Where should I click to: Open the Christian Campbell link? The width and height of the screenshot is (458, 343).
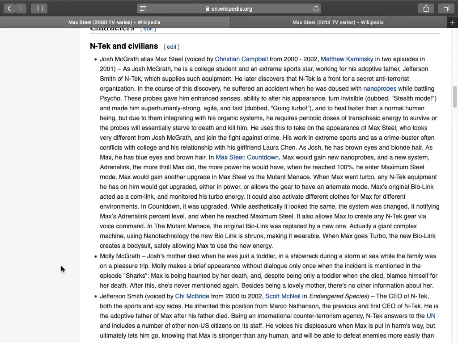coord(241,59)
